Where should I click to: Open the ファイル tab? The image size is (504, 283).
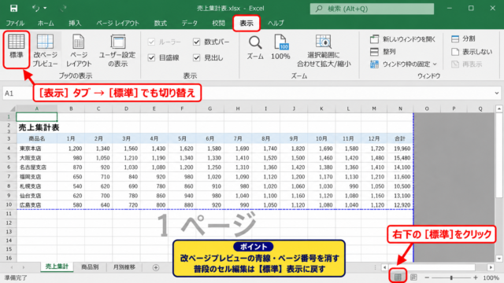(15, 23)
